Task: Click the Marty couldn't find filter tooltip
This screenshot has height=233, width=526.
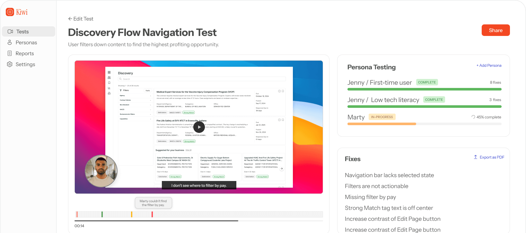Action: point(153,203)
